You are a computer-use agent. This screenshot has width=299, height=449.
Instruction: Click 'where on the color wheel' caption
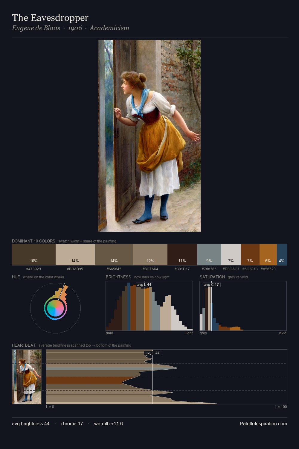click(x=43, y=277)
